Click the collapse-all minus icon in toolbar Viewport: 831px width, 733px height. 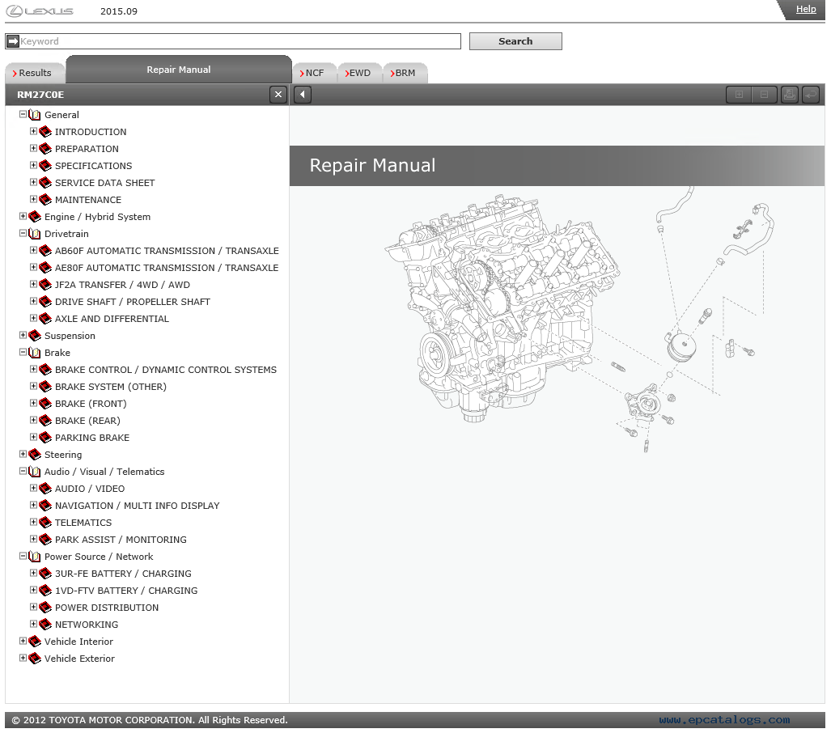pos(764,95)
